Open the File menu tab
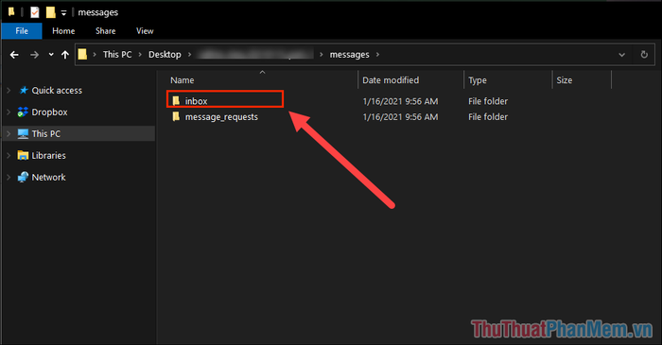This screenshot has height=345, width=662. pyautogui.click(x=22, y=31)
